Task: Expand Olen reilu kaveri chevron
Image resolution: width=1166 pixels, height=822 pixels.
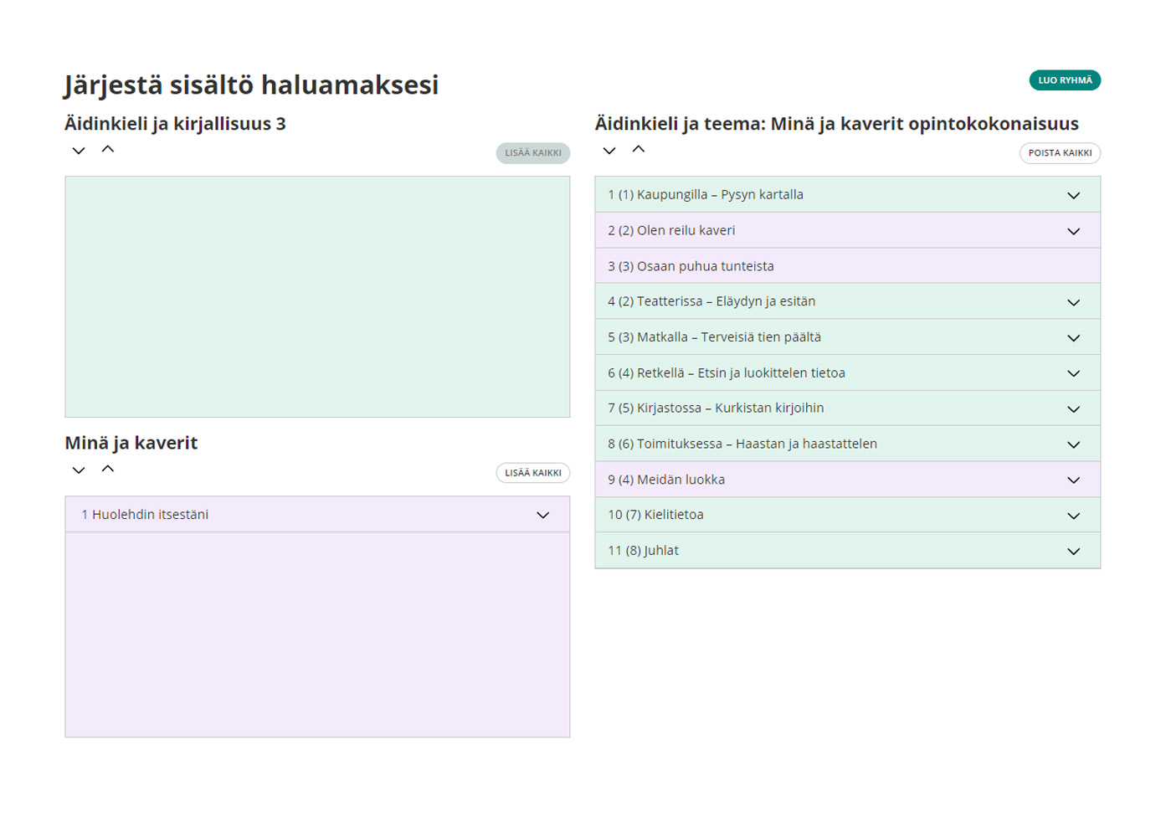Action: tap(1073, 231)
